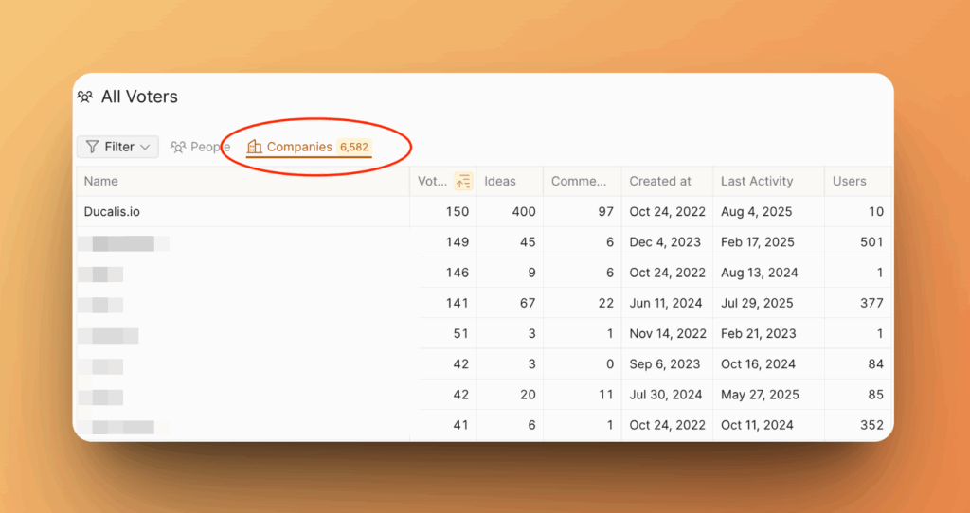Sort by the Ideas column header

499,181
